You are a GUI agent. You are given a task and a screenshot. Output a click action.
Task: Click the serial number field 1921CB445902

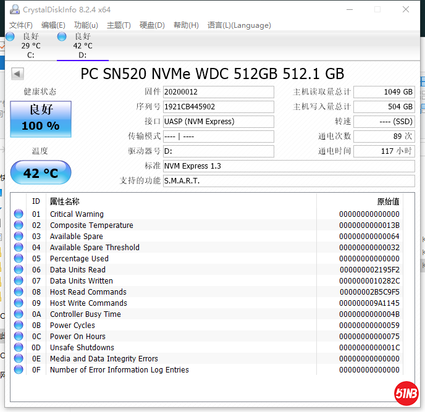(218, 107)
